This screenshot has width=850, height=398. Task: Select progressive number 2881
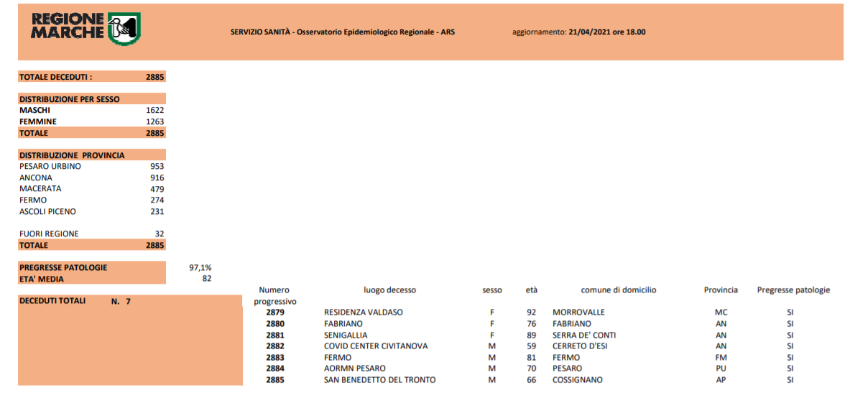(x=275, y=335)
